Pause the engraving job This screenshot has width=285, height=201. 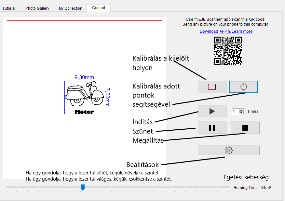212,128
